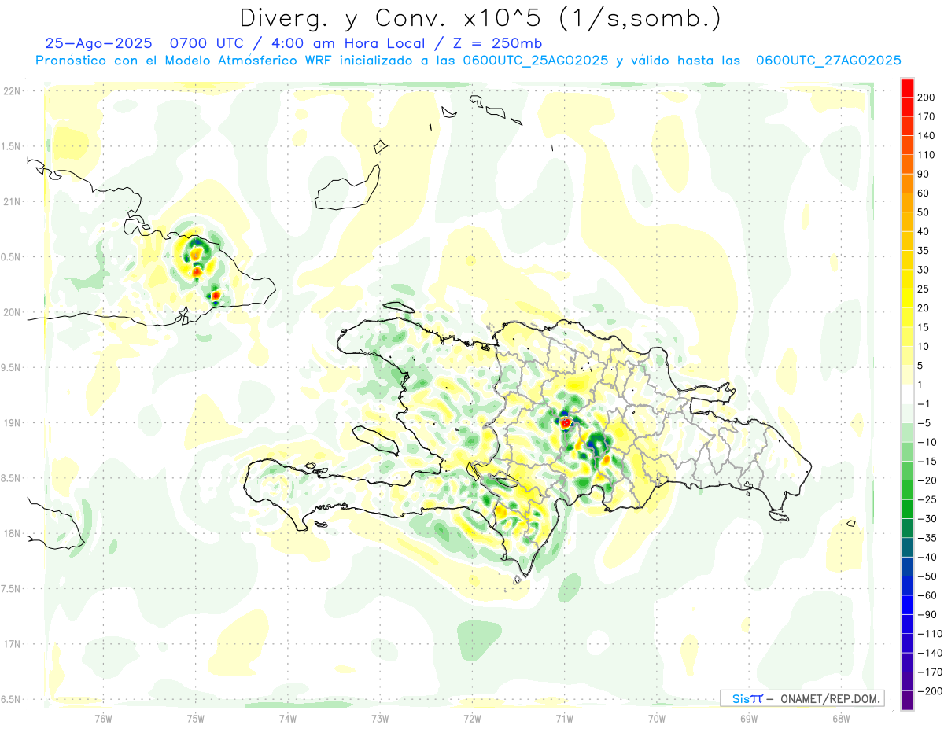Click the '76W' longitude label
944x729 pixels.
click(104, 718)
